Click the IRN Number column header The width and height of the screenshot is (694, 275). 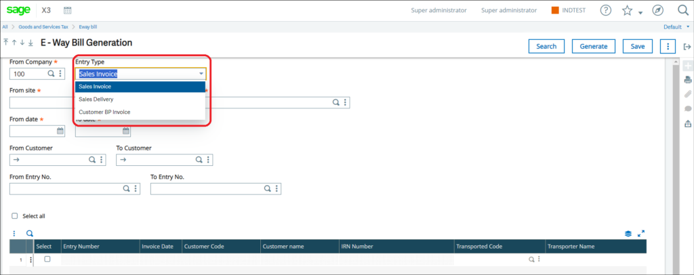click(396, 247)
